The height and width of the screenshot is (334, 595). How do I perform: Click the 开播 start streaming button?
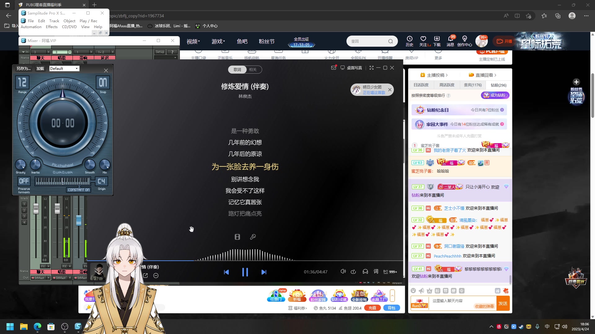[x=505, y=41]
